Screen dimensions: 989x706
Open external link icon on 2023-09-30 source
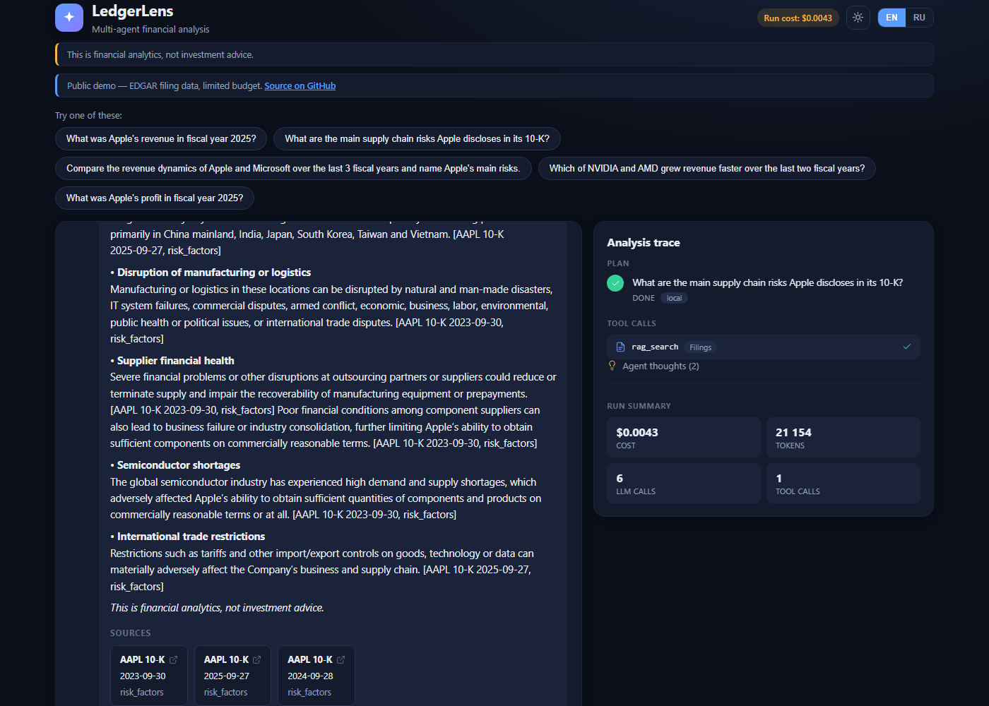174,659
